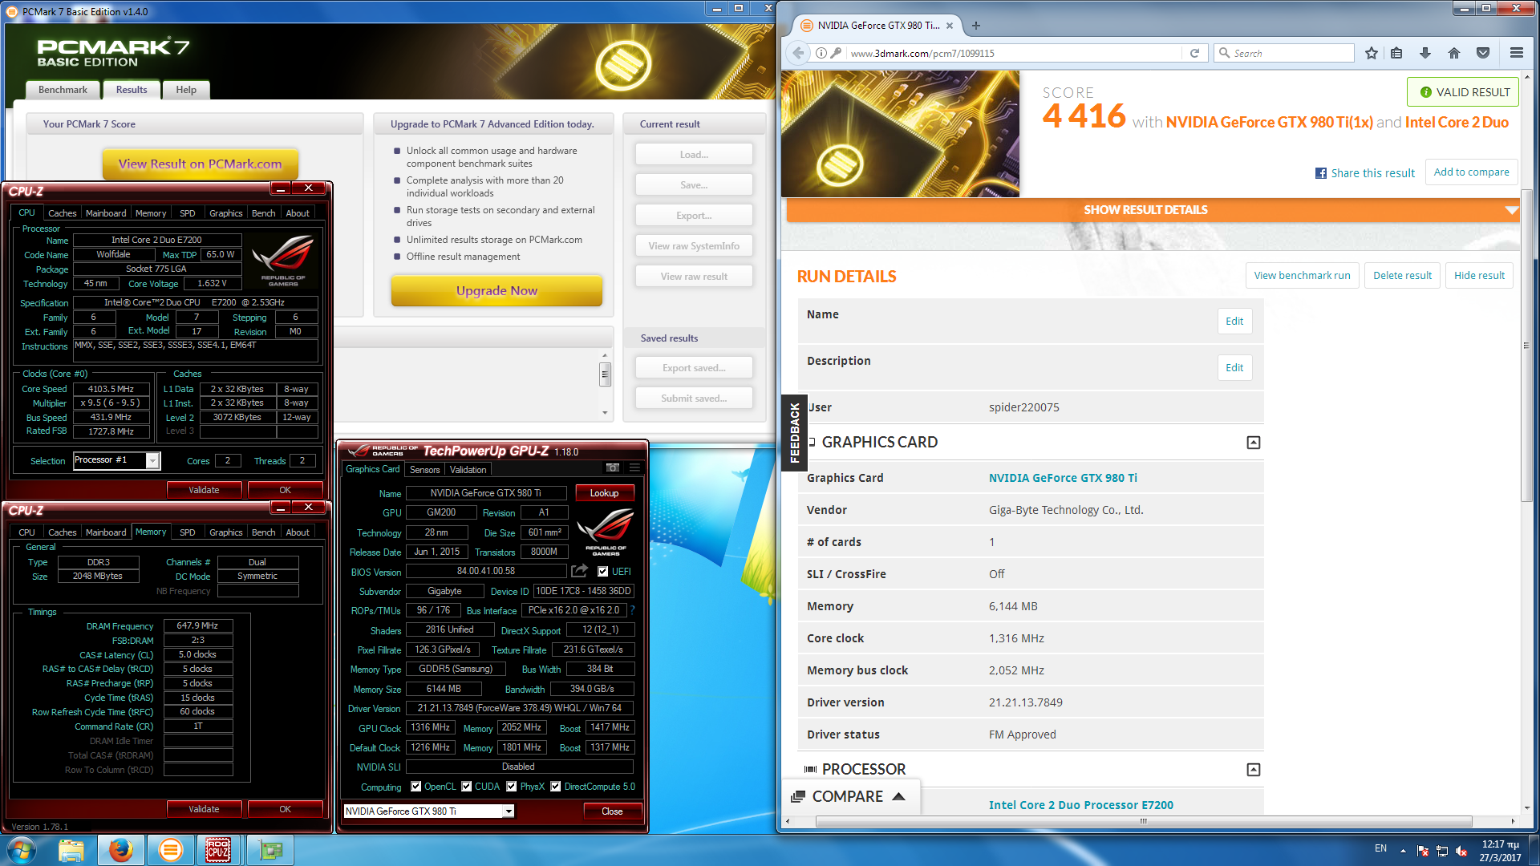Viewport: 1540px width, 866px height.
Task: Click the Pocket icon in Firefox toolbar
Action: 1483,53
